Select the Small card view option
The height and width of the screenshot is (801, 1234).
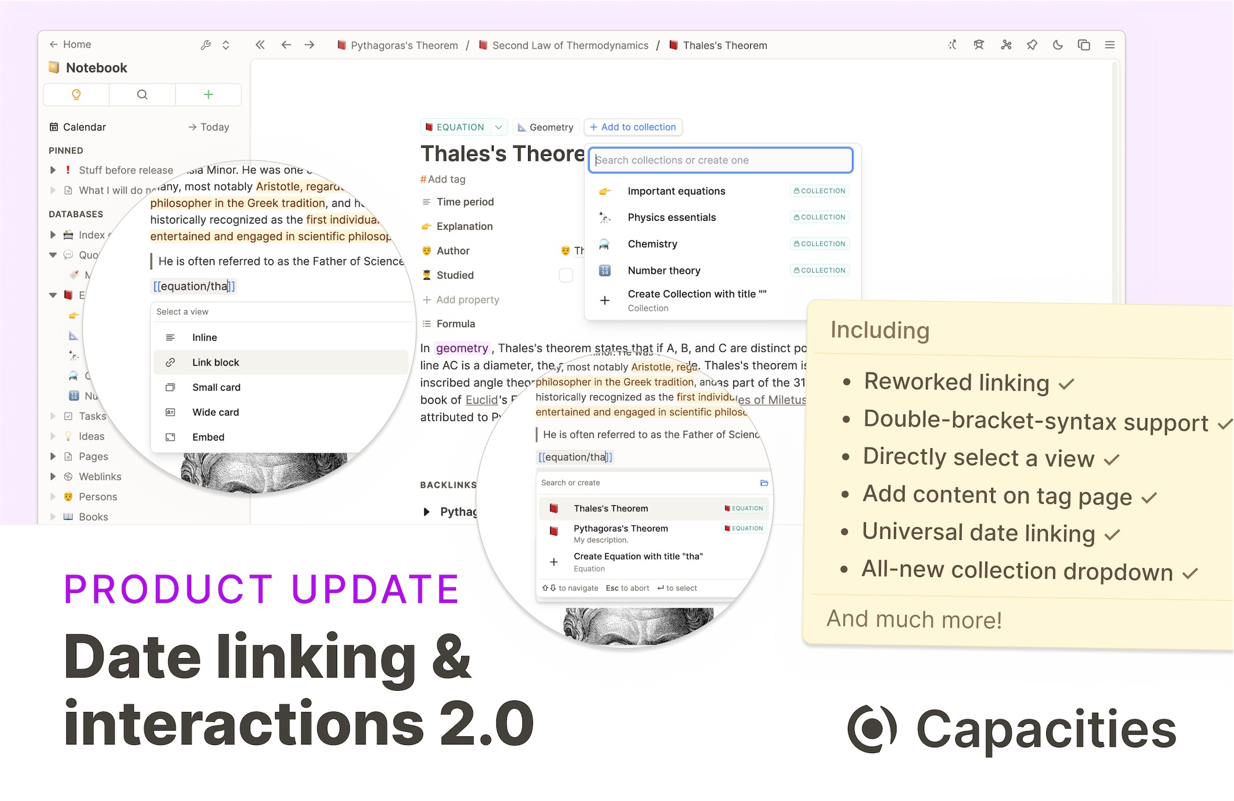tap(216, 388)
